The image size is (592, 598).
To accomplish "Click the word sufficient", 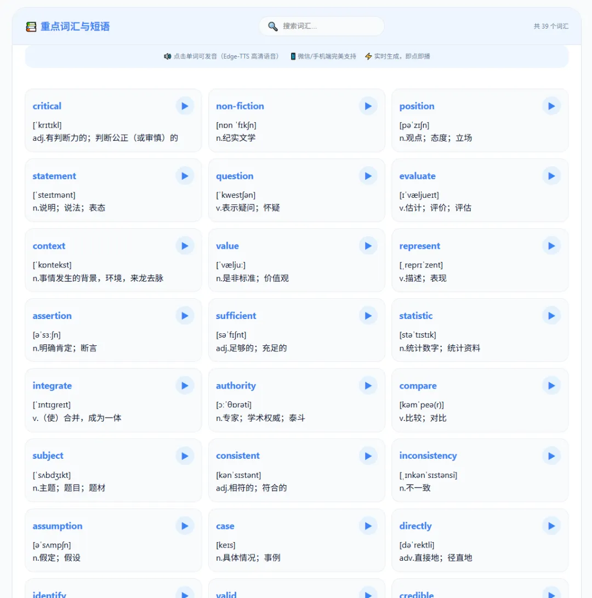I will (236, 316).
